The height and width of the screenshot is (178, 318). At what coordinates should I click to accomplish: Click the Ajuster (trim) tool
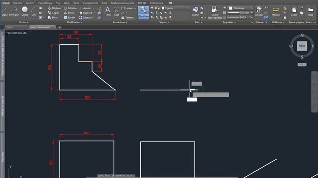(x=85, y=8)
